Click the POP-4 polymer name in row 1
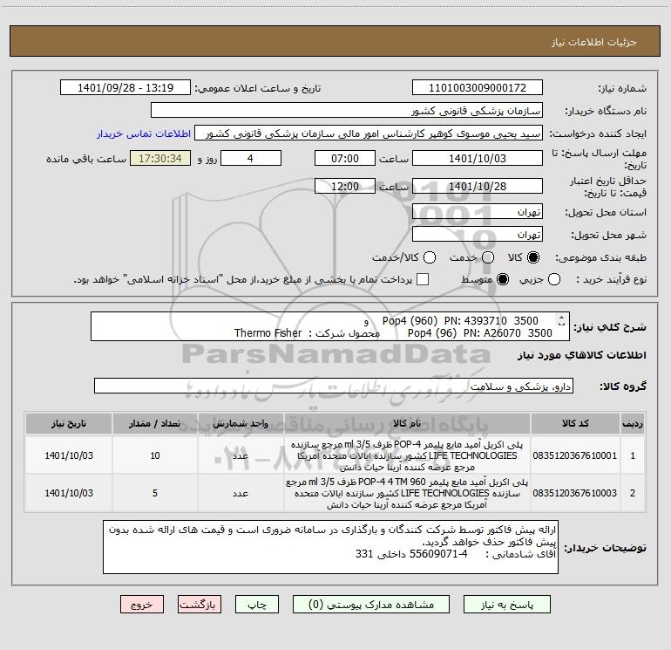 [407, 455]
